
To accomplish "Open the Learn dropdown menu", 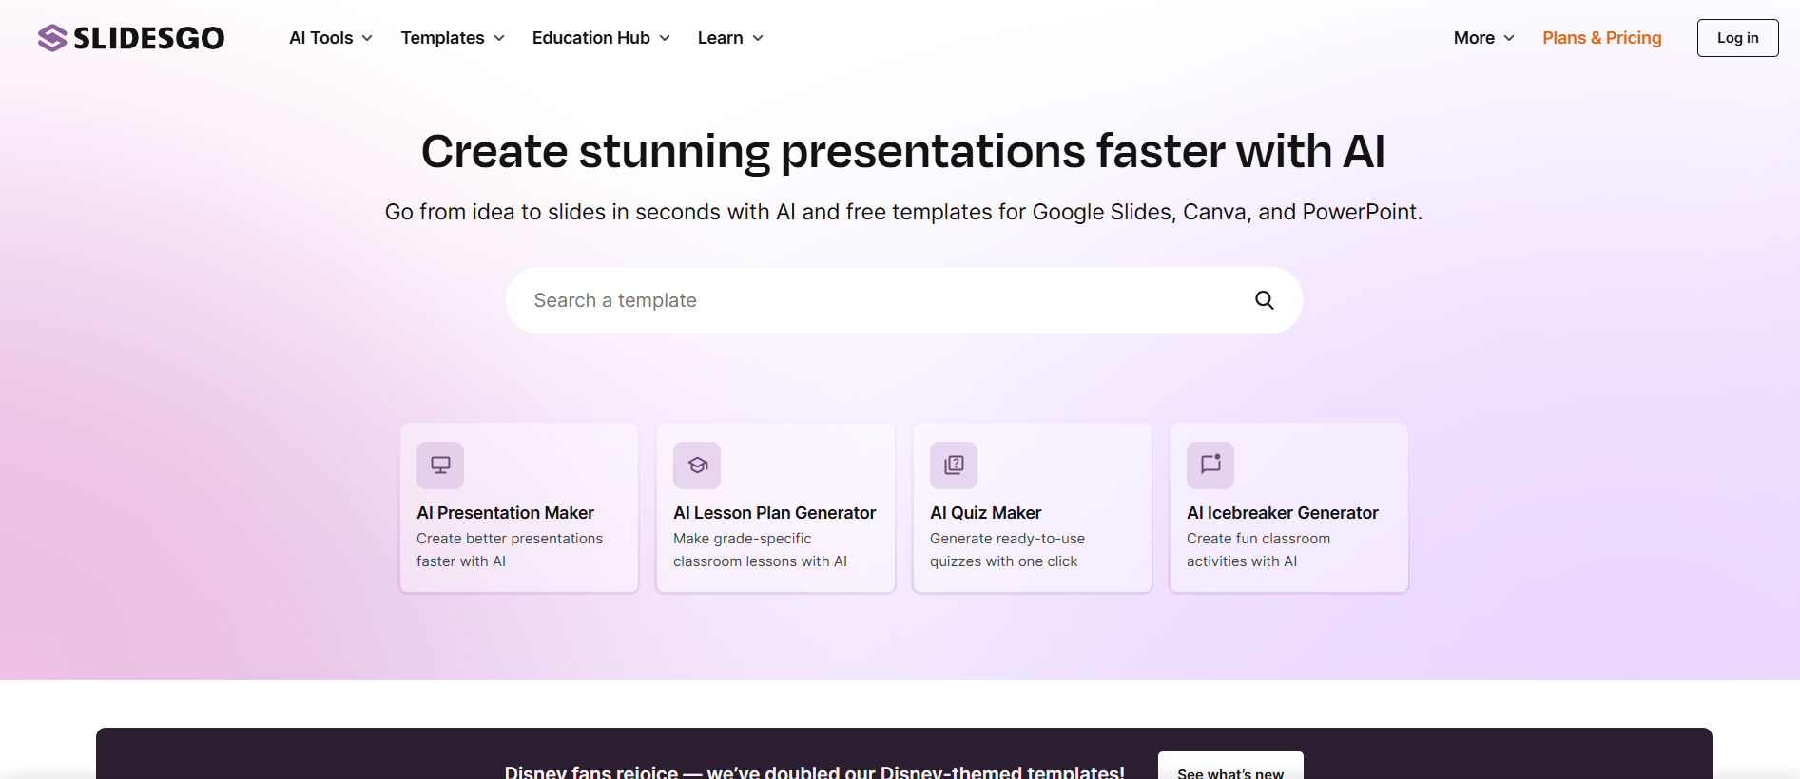I will 729,38.
